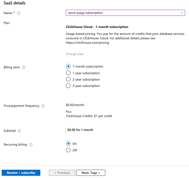Turn recurring billing On
Screen dimensions: 189x178
[68, 144]
